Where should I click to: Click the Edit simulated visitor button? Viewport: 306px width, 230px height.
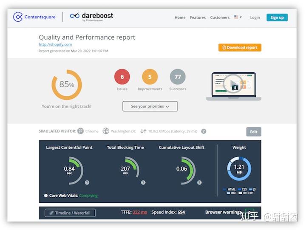point(253,132)
